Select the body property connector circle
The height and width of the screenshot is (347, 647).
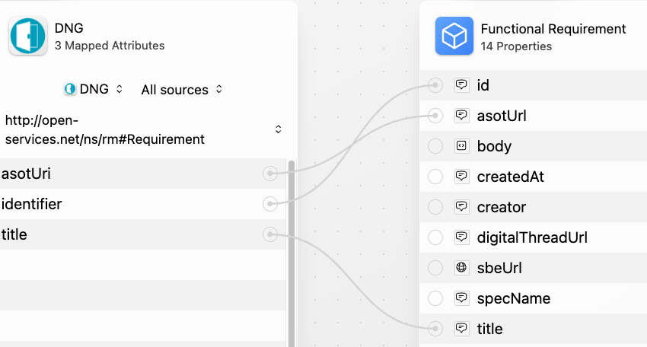click(435, 146)
